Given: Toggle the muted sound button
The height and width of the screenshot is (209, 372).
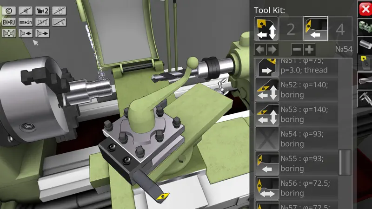Looking at the screenshot, I should [x=26, y=11].
